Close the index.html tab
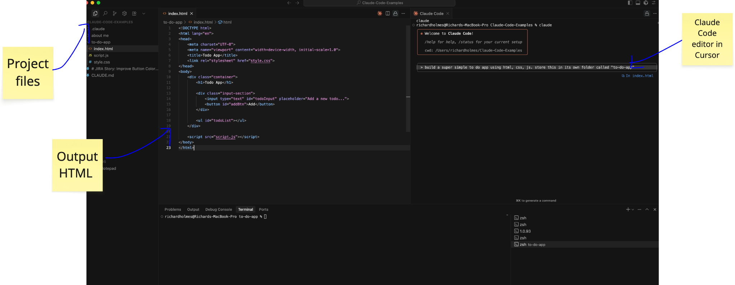Viewport: 735px width, 285px height. pos(192,14)
